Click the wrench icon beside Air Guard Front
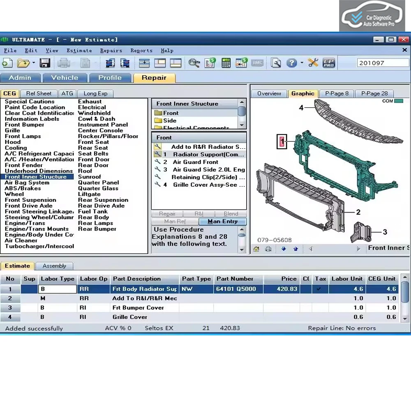The width and height of the screenshot is (411, 411). click(x=157, y=162)
